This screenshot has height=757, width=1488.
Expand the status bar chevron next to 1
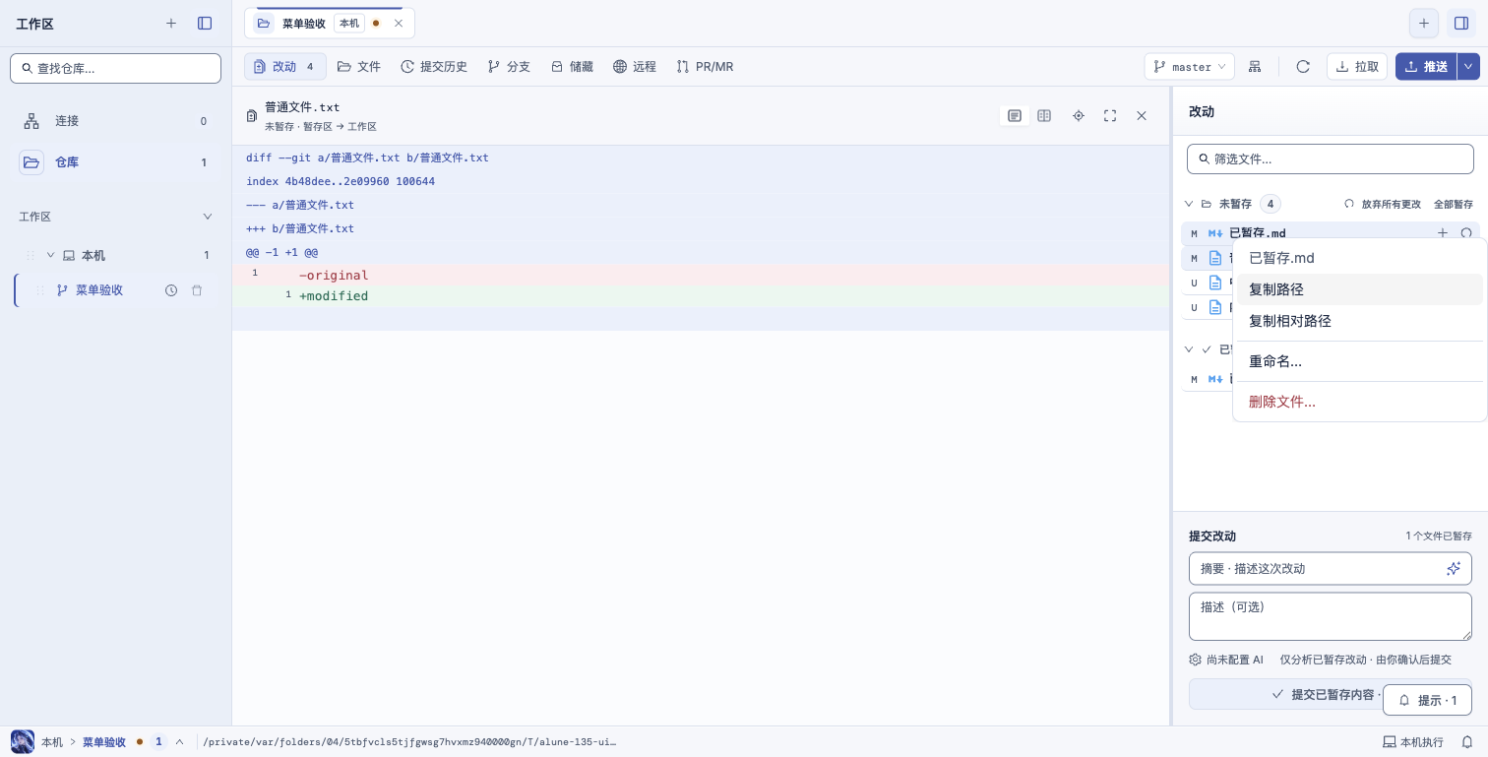coord(179,742)
